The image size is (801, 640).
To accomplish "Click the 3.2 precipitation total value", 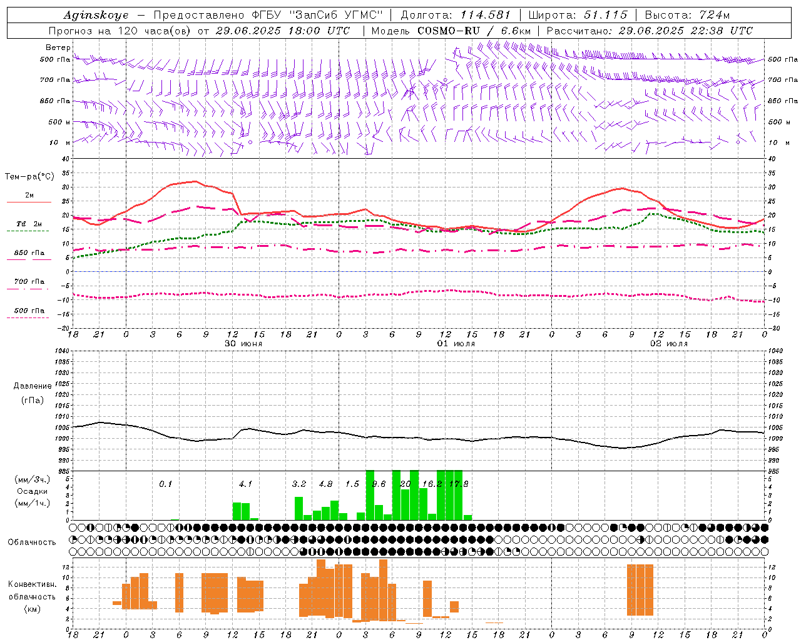I will (299, 484).
